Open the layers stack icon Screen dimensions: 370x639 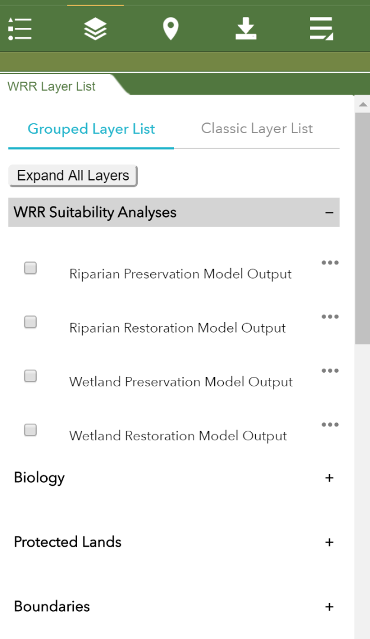pyautogui.click(x=95, y=28)
